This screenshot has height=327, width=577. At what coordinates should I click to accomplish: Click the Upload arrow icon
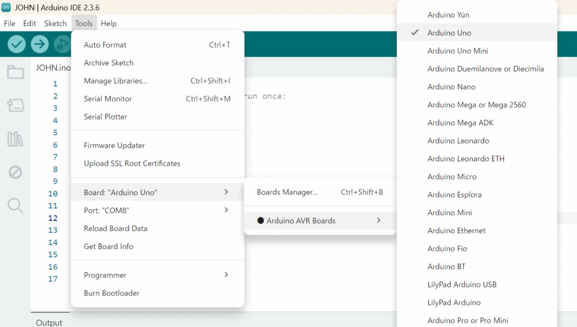pyautogui.click(x=40, y=44)
